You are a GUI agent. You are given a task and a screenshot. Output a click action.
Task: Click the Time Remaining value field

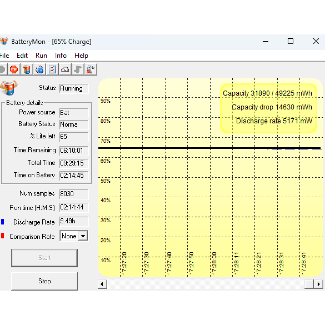74,151
